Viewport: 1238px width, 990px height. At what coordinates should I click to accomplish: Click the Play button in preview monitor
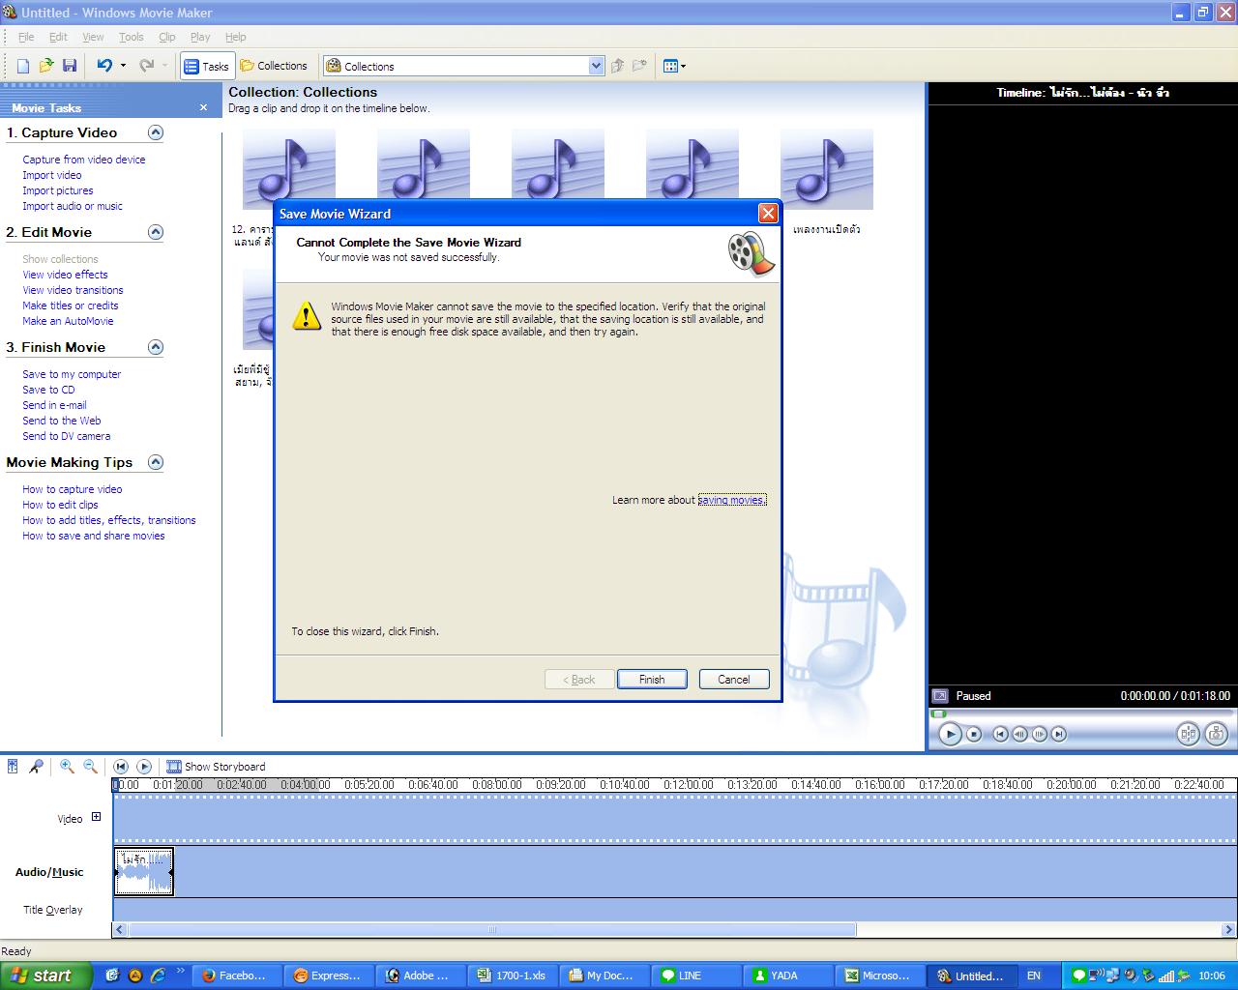[950, 735]
